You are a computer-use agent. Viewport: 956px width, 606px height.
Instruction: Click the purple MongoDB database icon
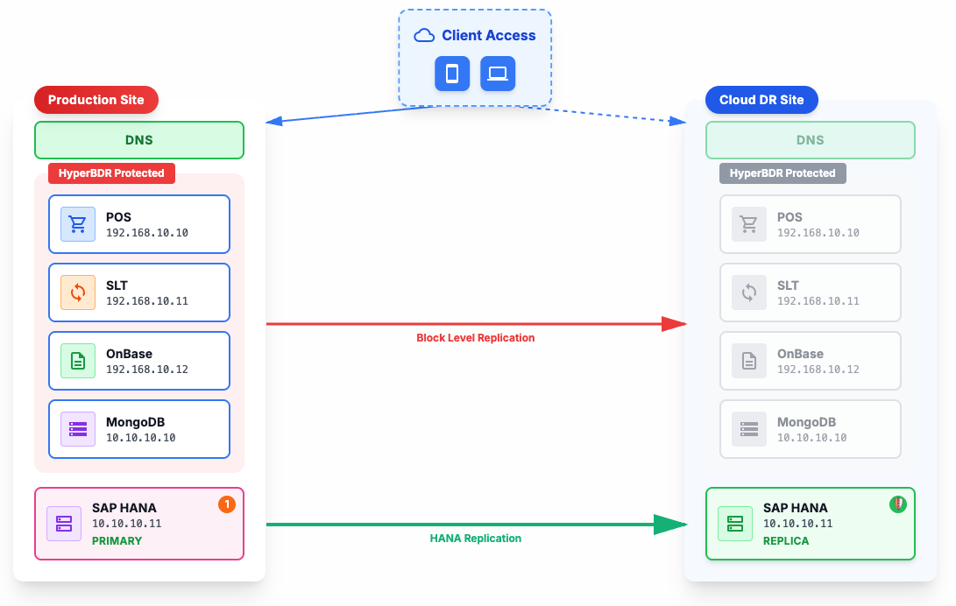[x=78, y=429]
